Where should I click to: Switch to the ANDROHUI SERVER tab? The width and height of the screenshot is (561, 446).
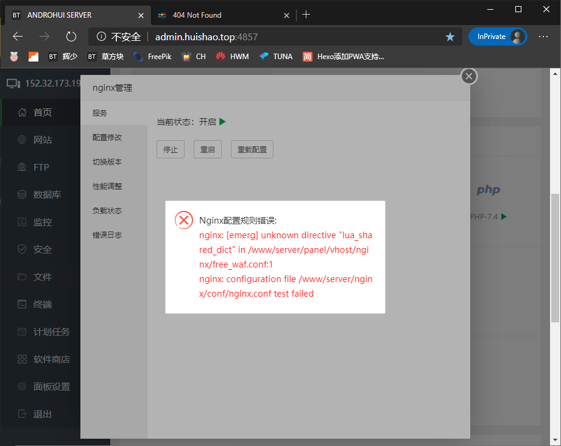pos(77,15)
